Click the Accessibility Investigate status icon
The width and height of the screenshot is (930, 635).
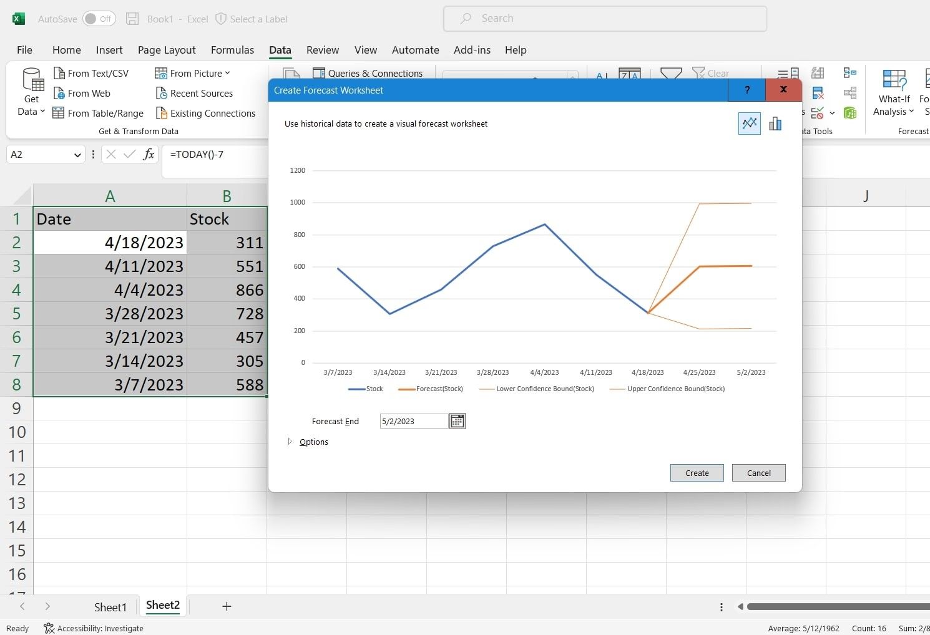click(49, 628)
